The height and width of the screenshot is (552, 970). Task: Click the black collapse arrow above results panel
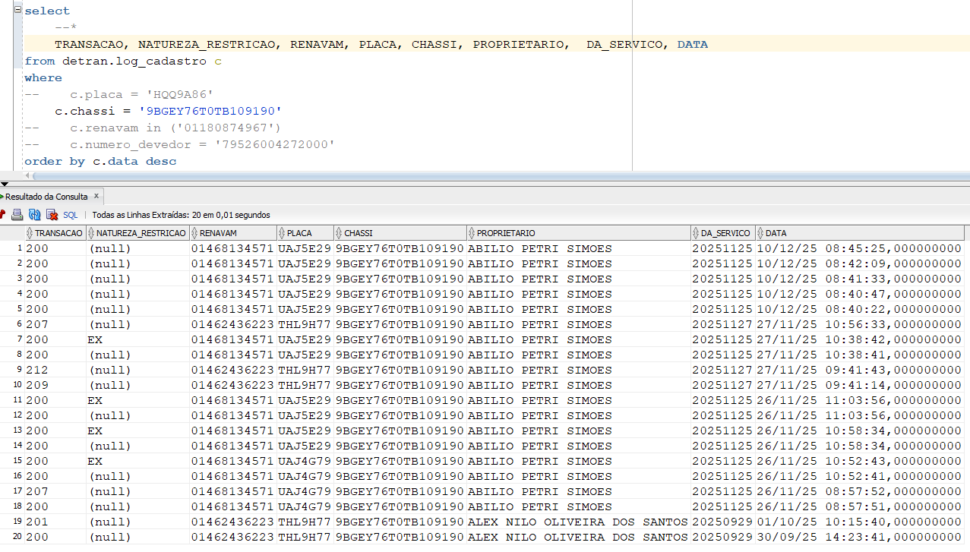5,184
